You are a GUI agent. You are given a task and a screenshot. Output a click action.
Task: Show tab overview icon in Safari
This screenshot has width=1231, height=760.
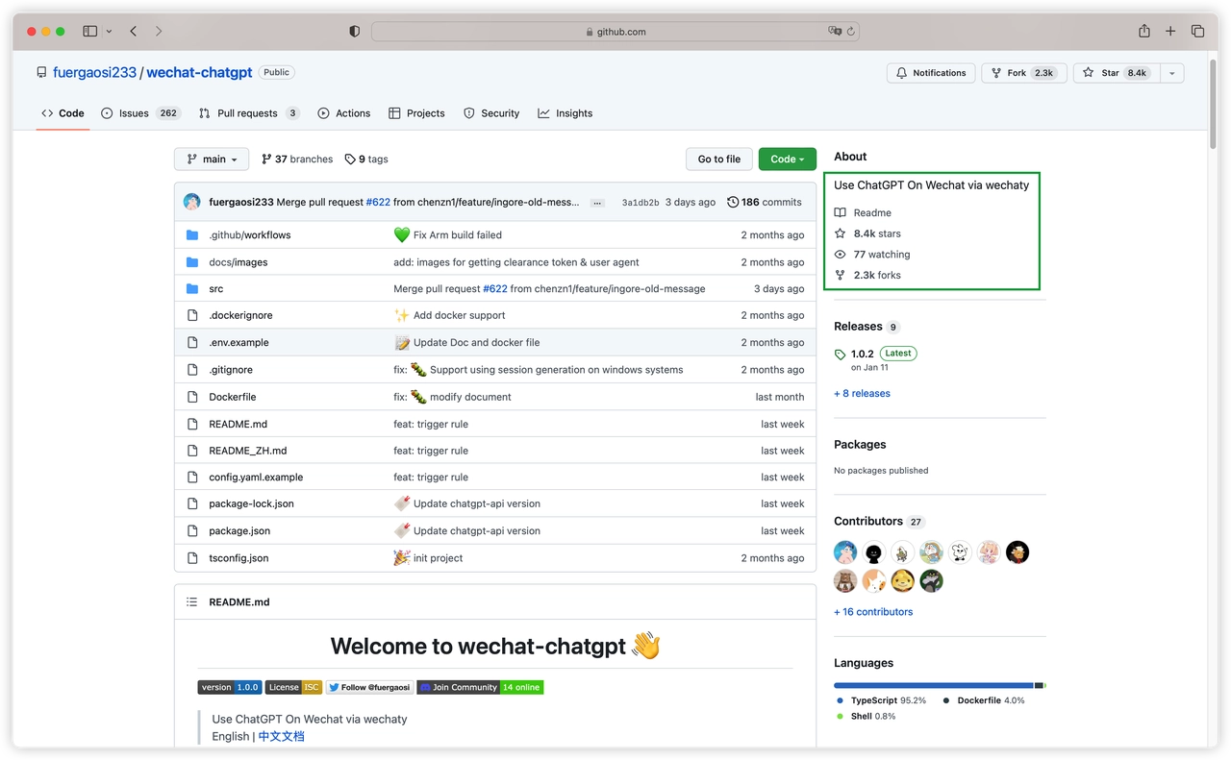pos(1197,32)
